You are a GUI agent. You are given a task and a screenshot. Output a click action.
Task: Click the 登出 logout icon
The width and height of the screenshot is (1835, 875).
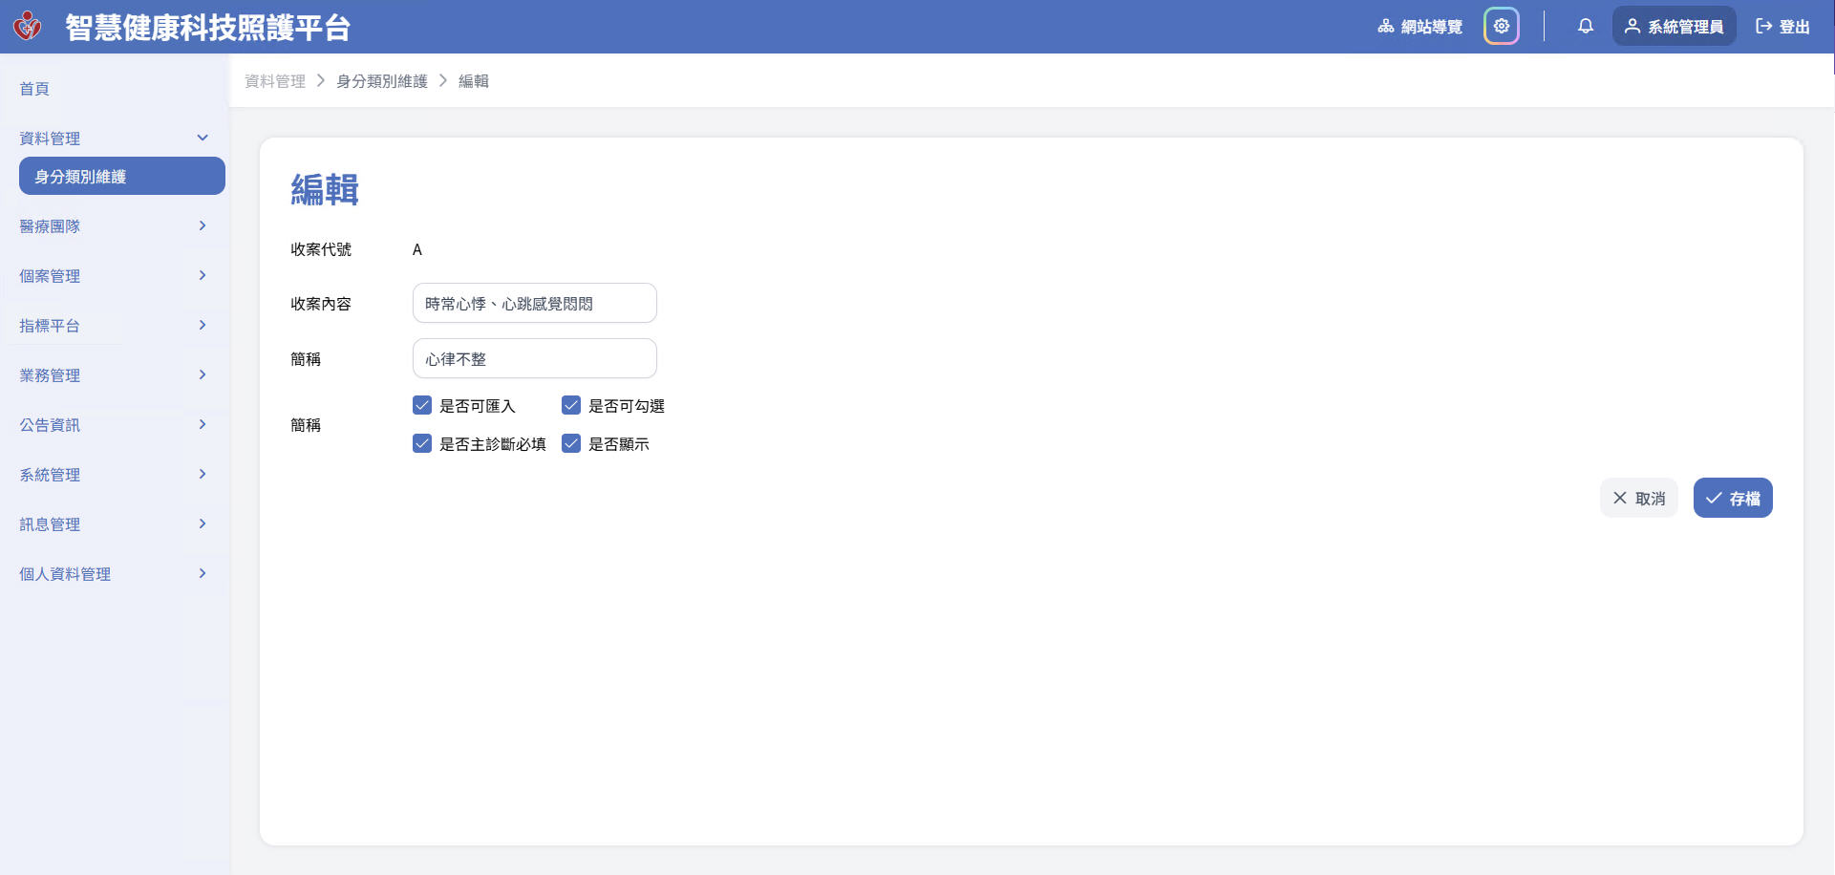1763,27
